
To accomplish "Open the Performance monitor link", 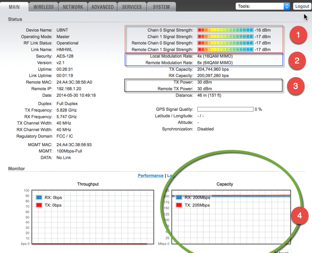I will point(151,176).
